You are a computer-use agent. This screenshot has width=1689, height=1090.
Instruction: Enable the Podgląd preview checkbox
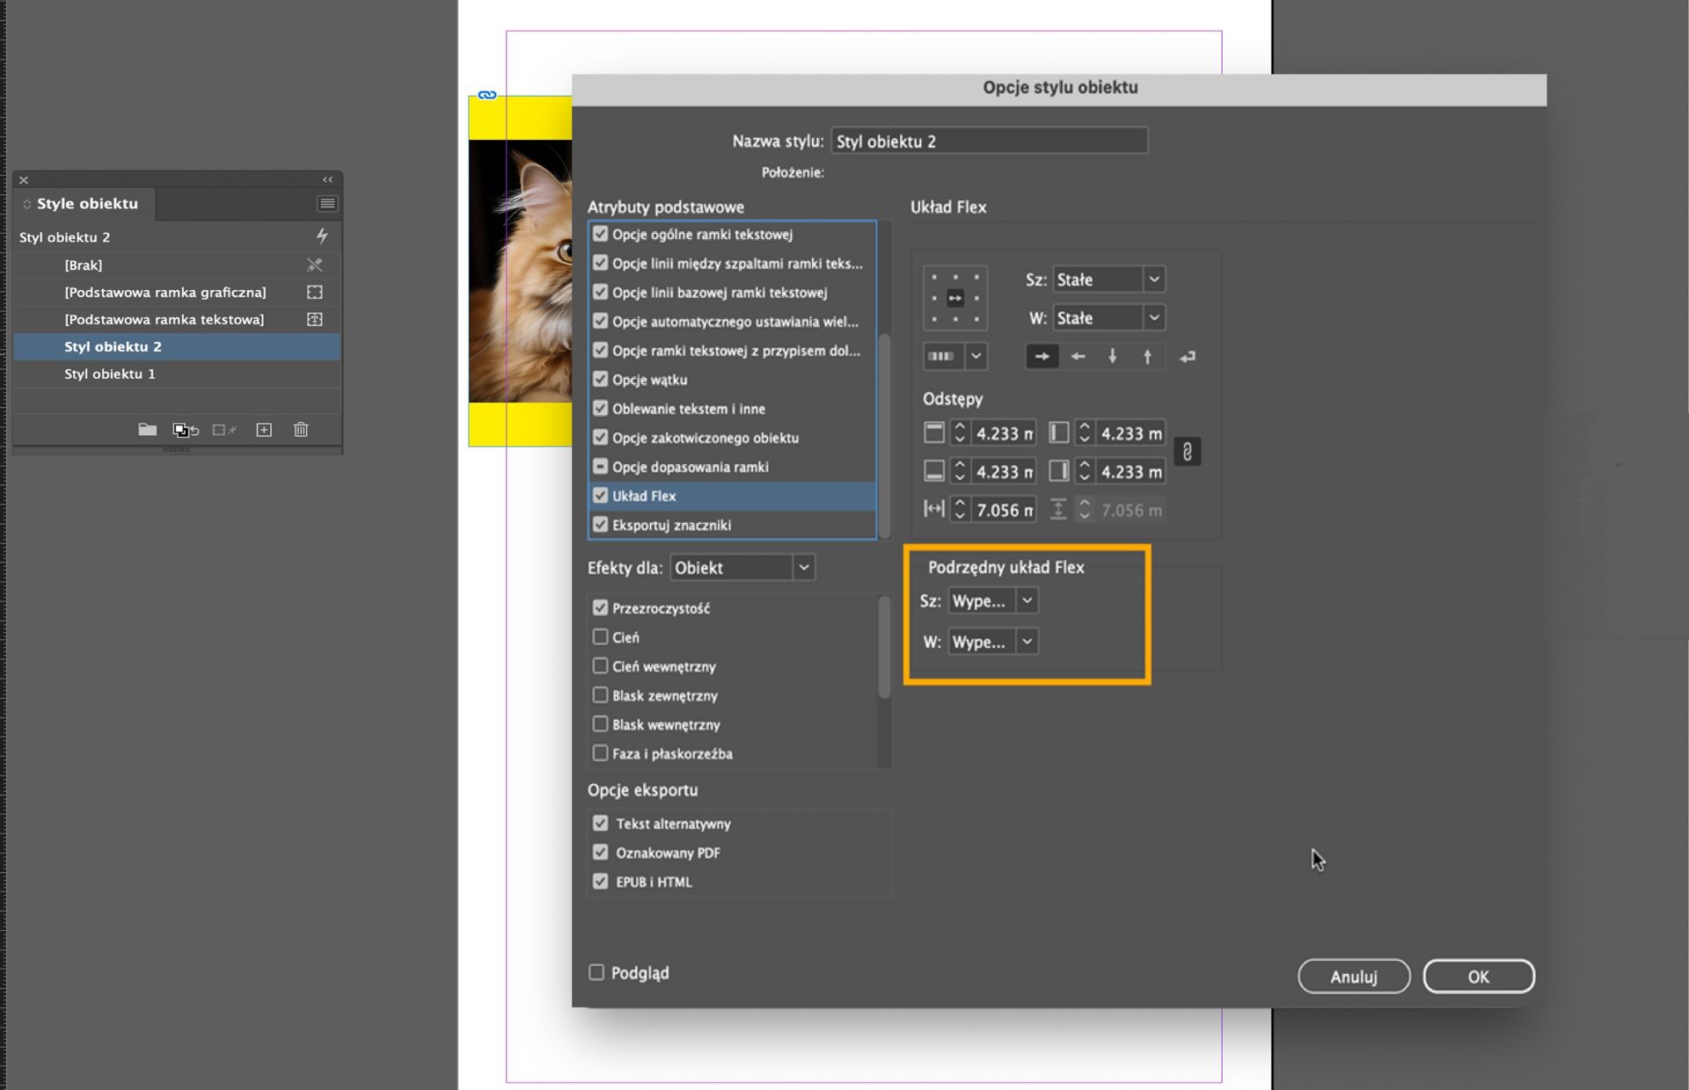(x=596, y=972)
